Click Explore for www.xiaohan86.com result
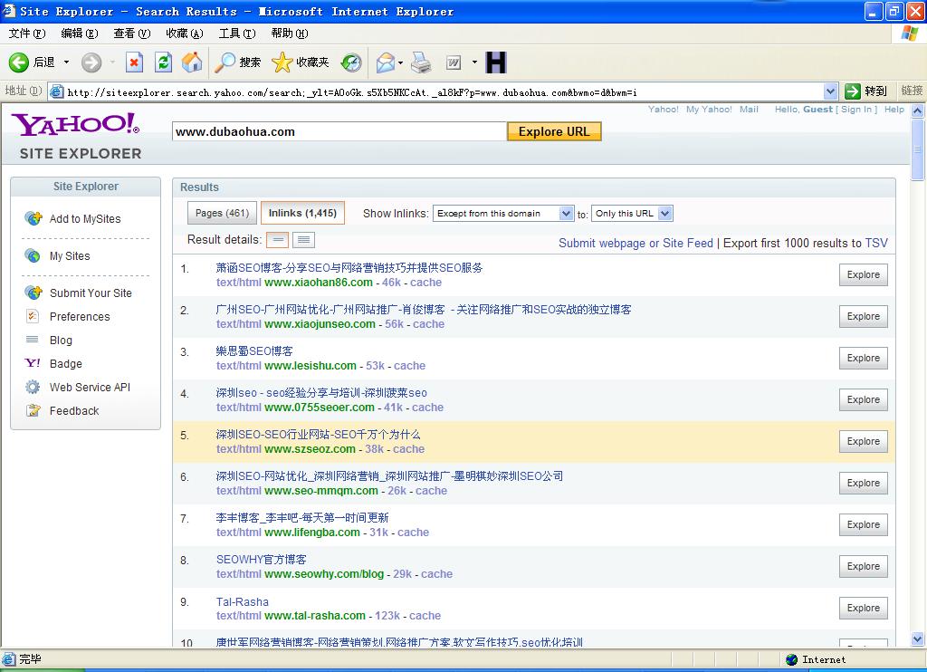 click(x=863, y=274)
